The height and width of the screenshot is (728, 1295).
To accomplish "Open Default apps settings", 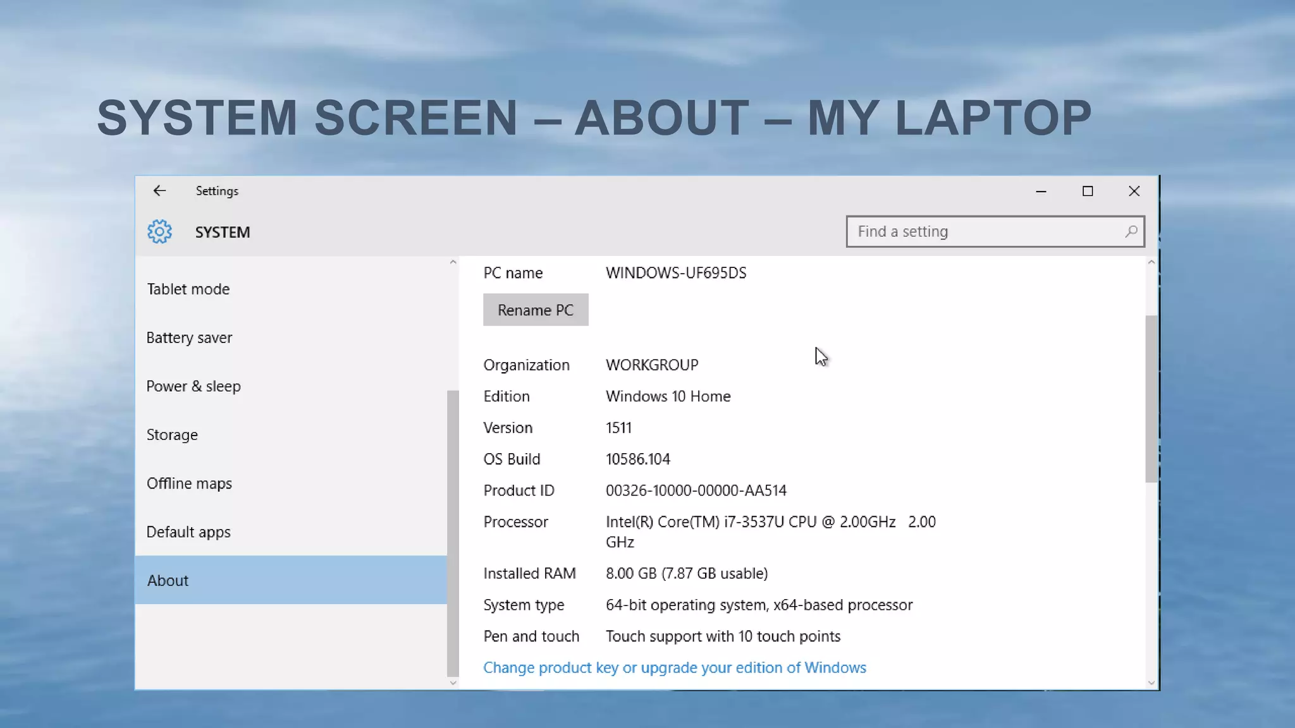I will pyautogui.click(x=291, y=532).
